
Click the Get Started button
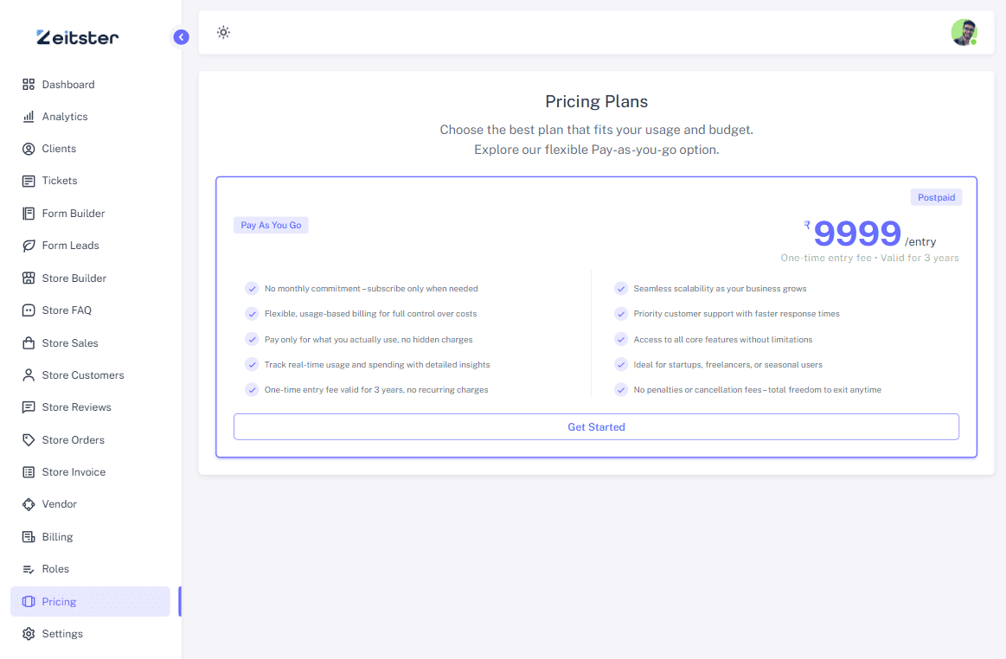(x=596, y=426)
